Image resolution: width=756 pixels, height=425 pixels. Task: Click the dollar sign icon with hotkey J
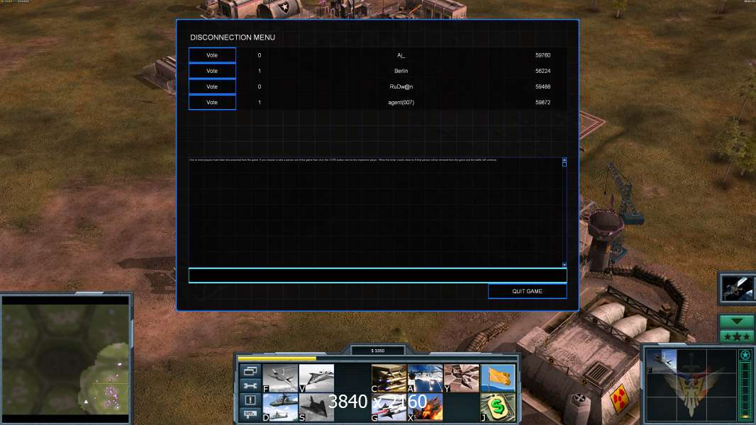click(498, 407)
